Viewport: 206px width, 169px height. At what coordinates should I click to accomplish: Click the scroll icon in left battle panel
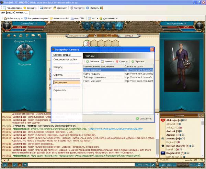(39, 35)
